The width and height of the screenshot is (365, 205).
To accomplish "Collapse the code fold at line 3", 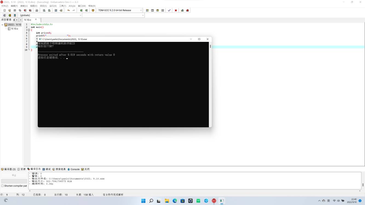I will click(x=29, y=30).
